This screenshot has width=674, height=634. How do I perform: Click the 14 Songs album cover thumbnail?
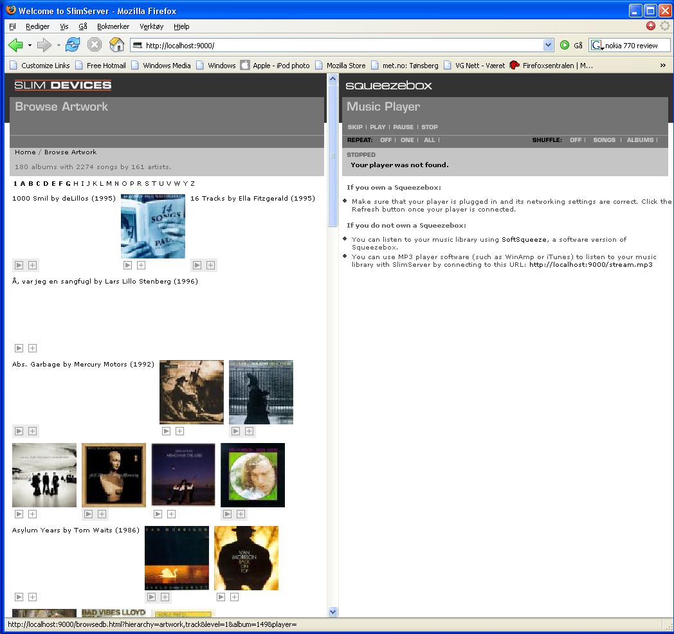[x=153, y=226]
